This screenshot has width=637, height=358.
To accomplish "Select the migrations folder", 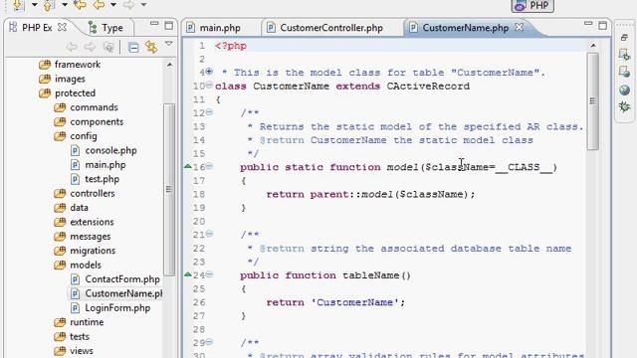I will point(93,251).
